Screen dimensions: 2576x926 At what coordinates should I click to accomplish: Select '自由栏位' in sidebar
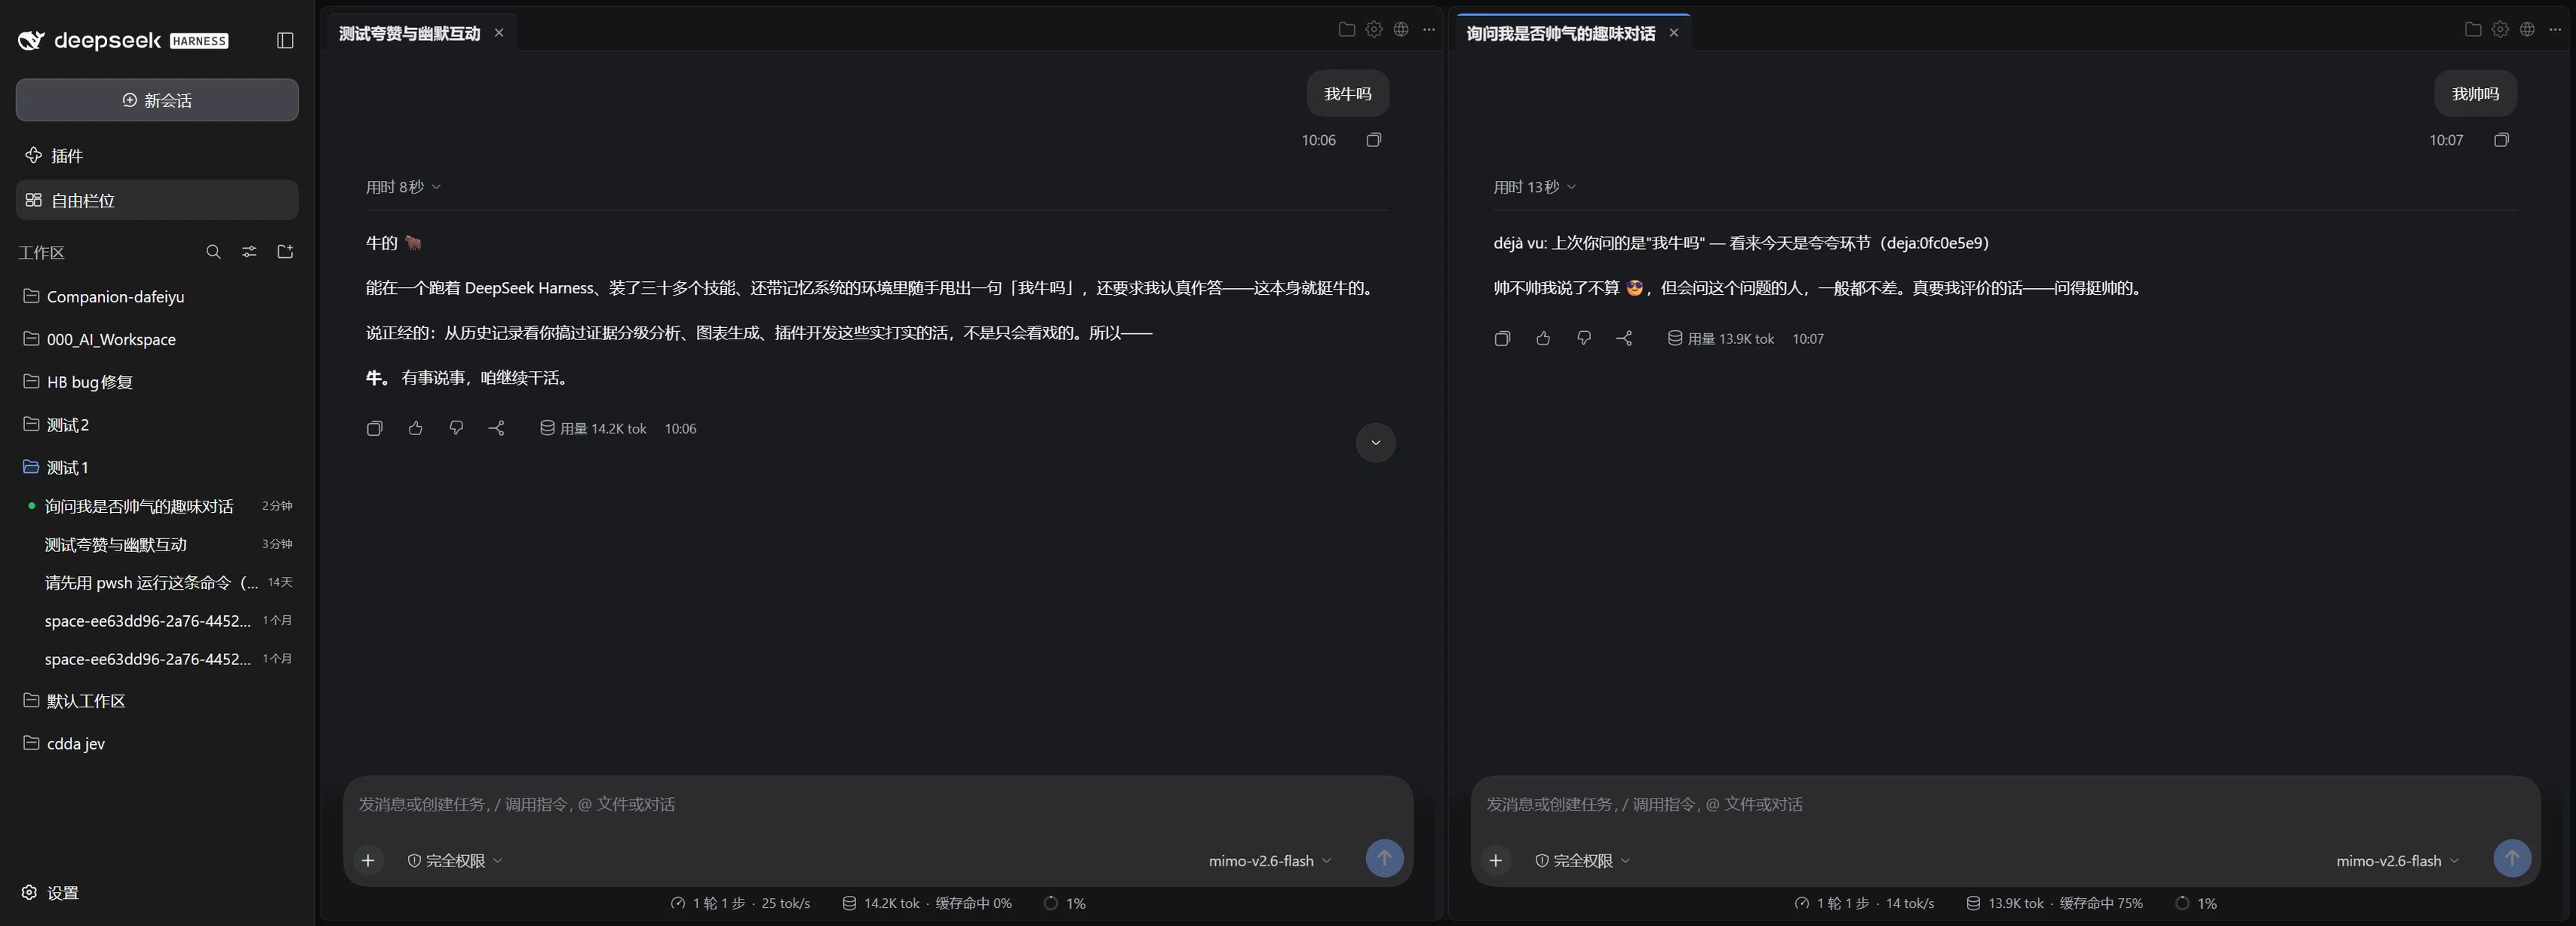157,200
